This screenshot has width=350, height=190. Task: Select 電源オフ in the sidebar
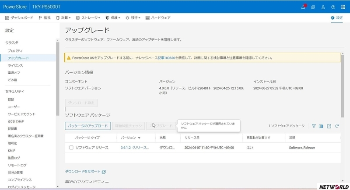tap(14, 73)
